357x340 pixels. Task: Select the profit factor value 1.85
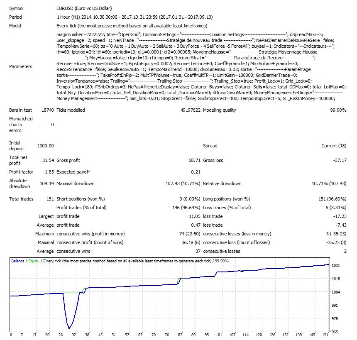click(x=49, y=172)
